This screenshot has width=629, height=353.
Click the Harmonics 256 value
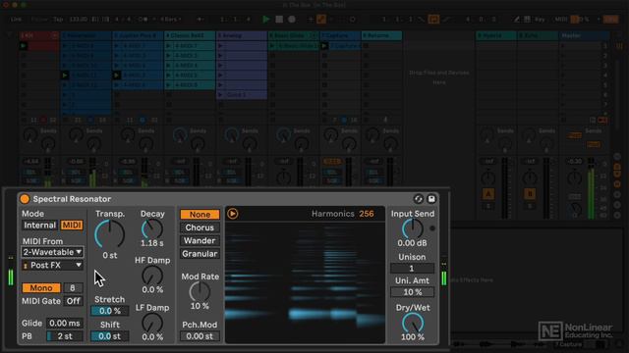pos(367,214)
